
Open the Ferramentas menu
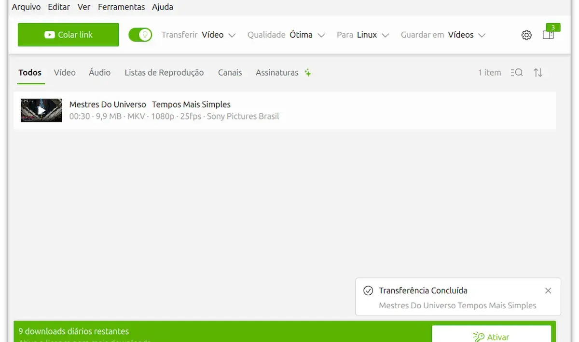coord(121,7)
